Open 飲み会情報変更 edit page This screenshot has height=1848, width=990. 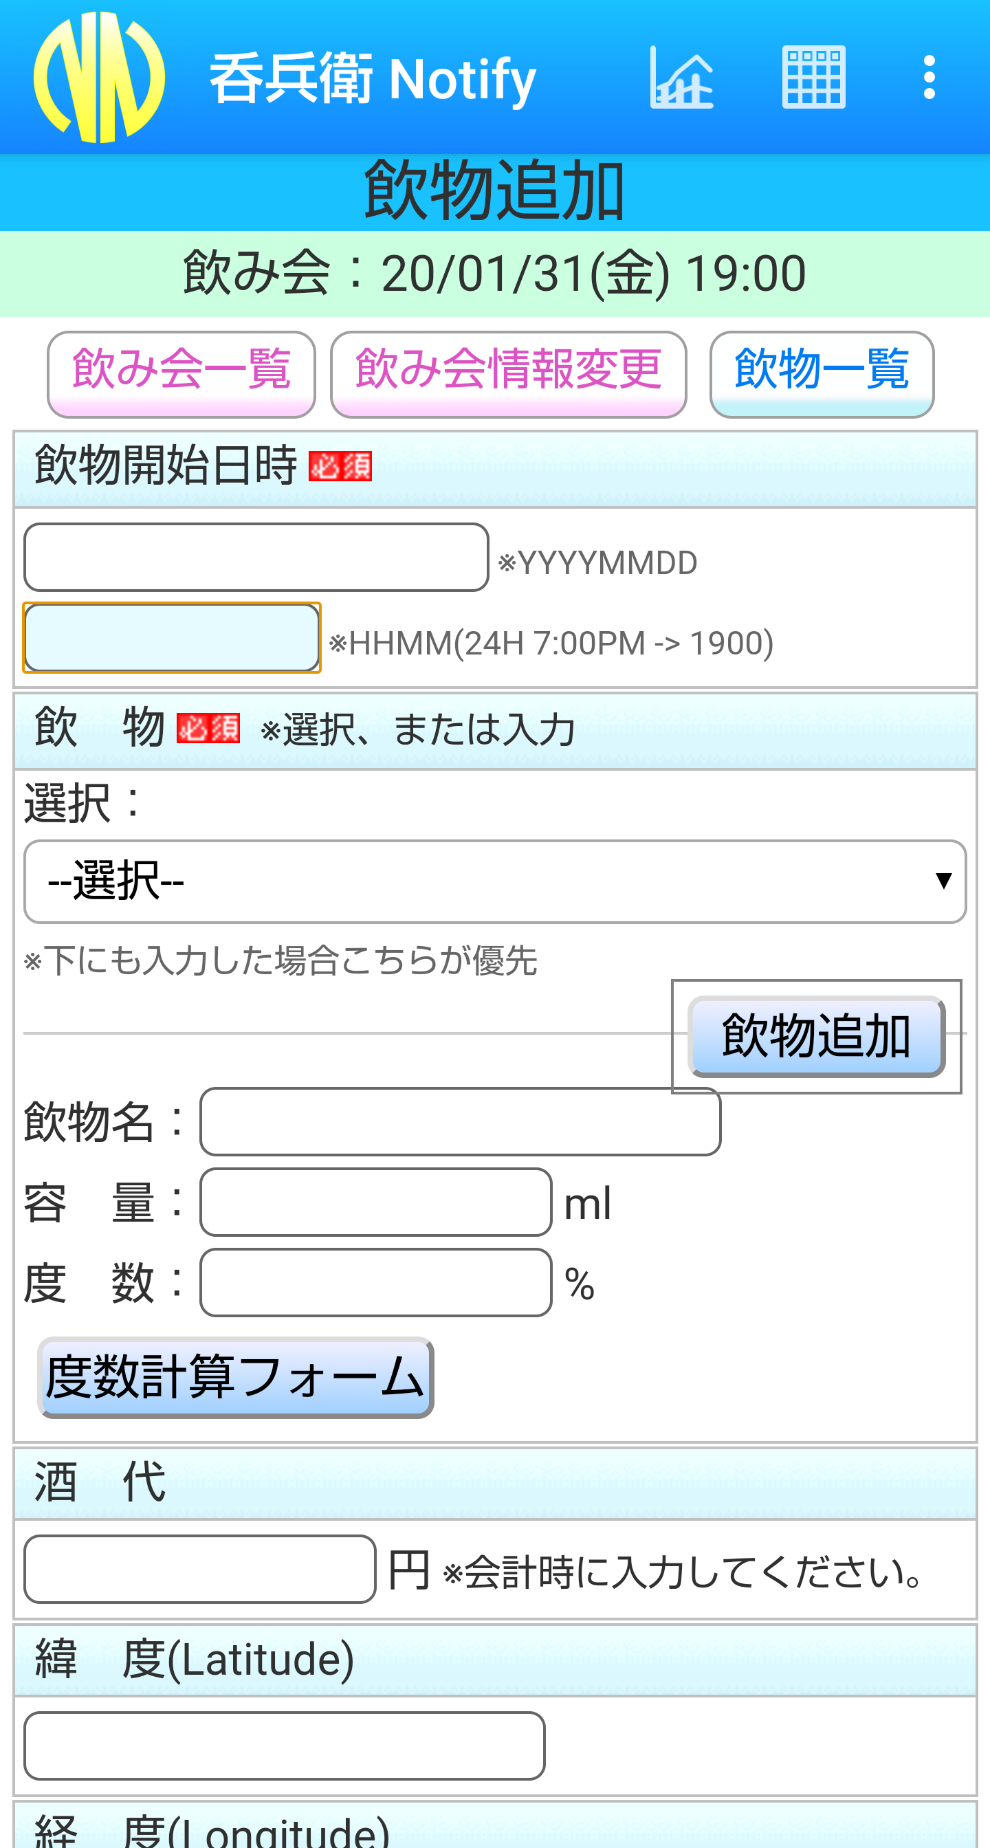(508, 374)
